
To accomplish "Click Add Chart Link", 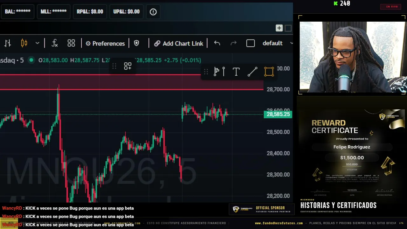I will (179, 44).
